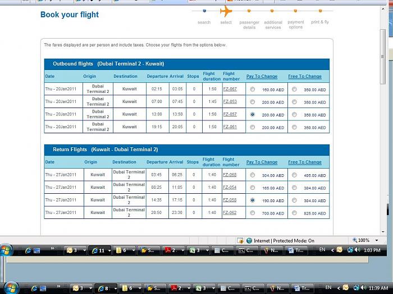
Task: Open Adobe Reader group on 11:39 AM taskbar
Action: pyautogui.click(x=179, y=288)
